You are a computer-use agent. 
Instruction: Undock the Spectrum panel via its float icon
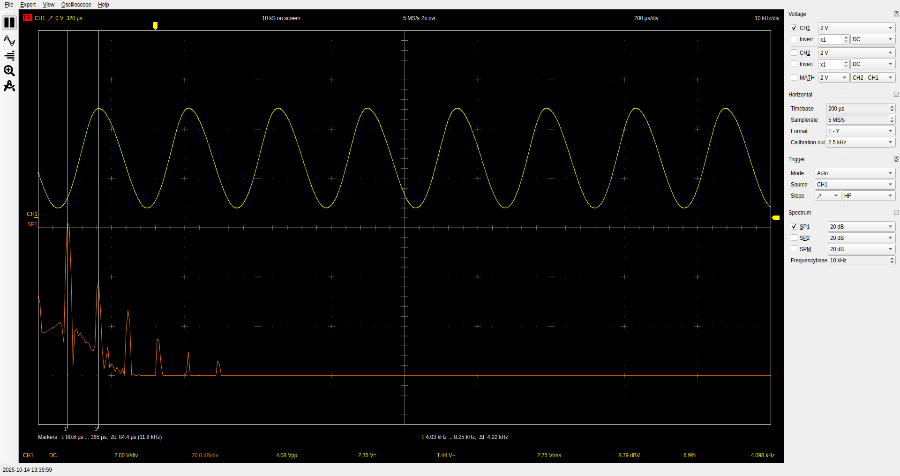click(x=896, y=213)
